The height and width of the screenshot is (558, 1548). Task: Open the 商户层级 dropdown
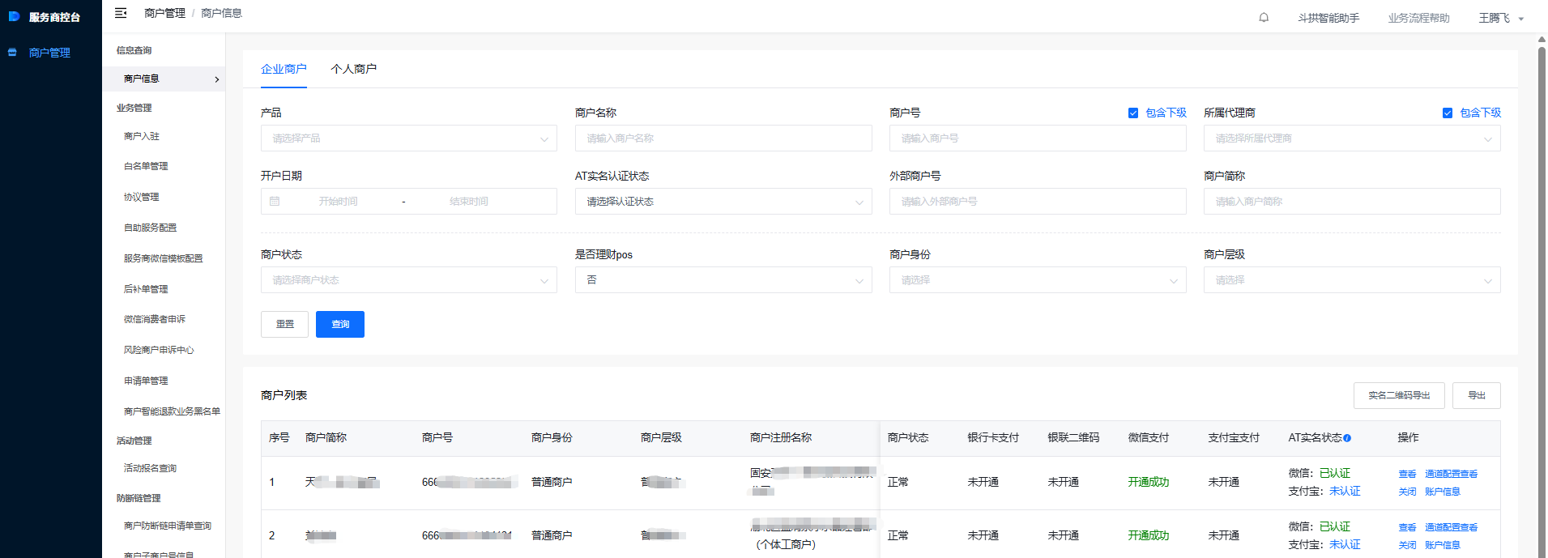(1352, 280)
